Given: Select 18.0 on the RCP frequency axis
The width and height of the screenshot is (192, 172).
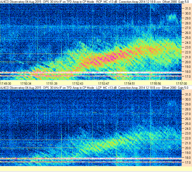Looking at the screenshot, I should pos(188,72).
